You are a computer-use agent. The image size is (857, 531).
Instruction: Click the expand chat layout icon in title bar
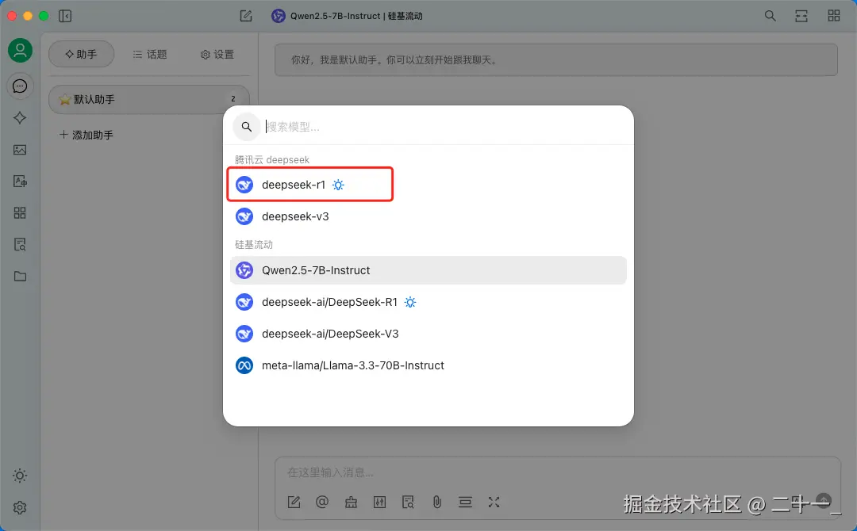click(x=801, y=16)
